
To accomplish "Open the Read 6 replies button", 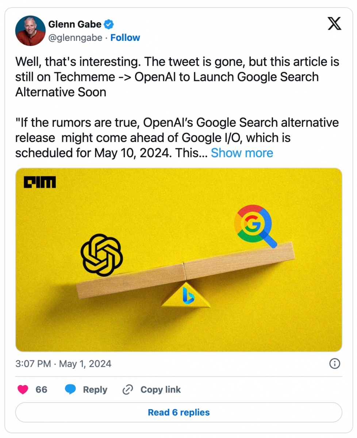I will (x=178, y=412).
